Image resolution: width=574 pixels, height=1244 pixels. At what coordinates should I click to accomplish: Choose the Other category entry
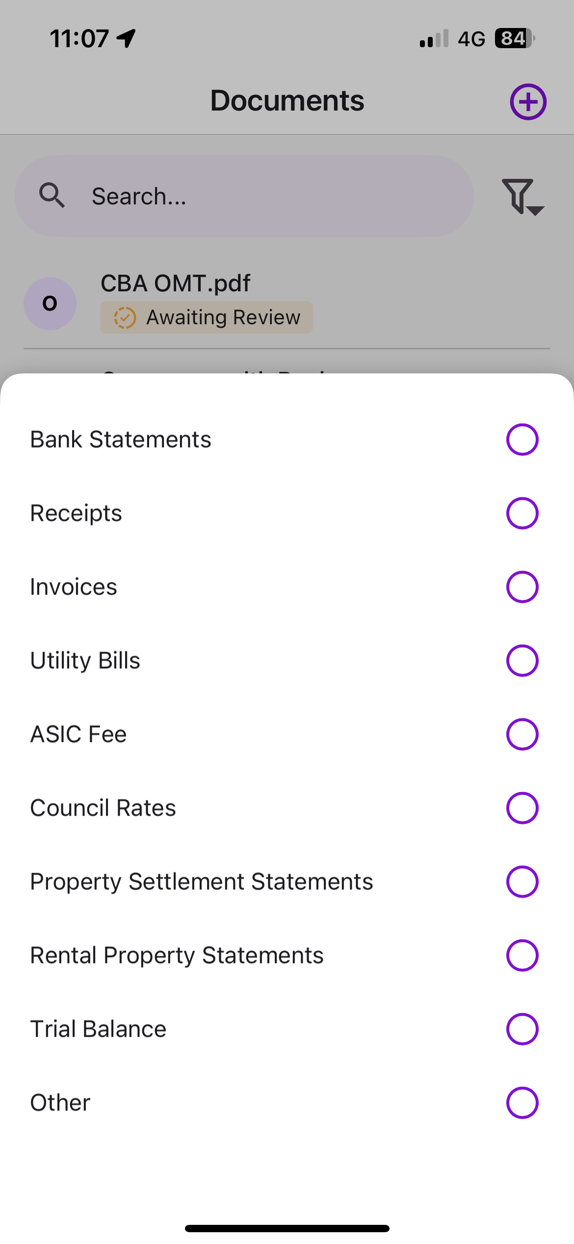pos(287,1103)
